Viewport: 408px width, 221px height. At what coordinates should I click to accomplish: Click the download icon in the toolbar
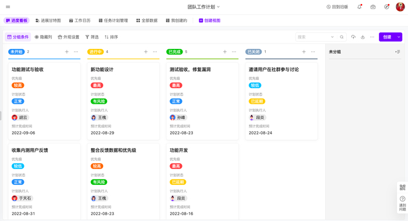click(363, 37)
